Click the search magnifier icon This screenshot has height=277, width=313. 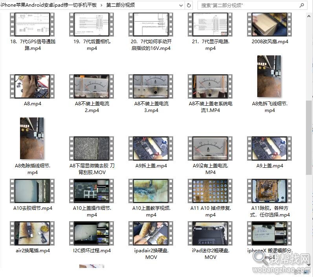click(x=302, y=6)
